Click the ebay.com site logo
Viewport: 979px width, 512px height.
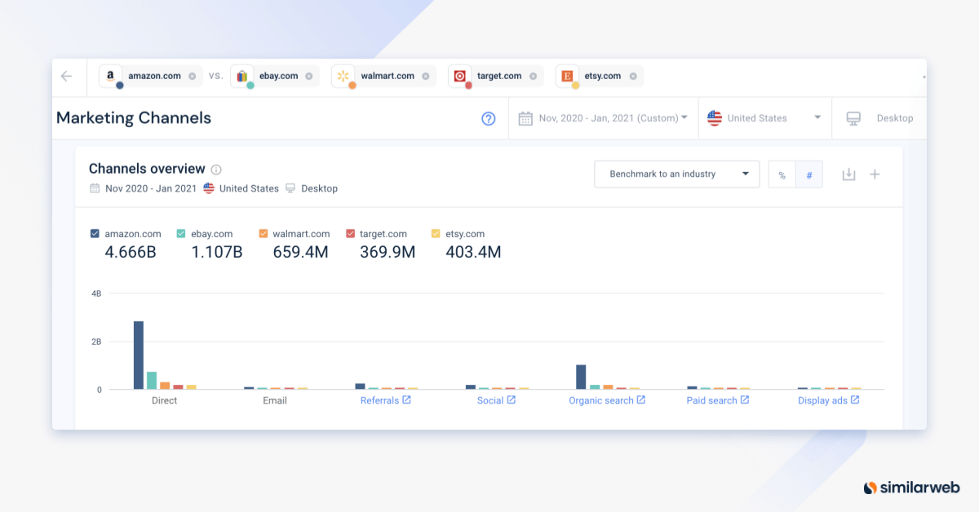[x=241, y=76]
